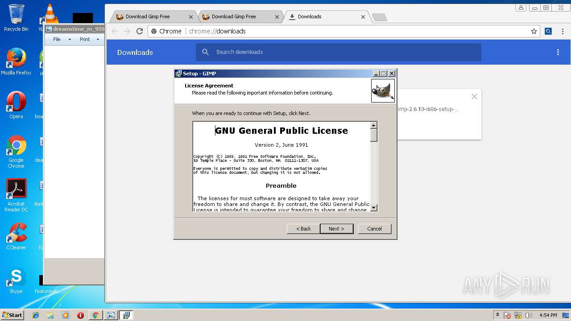Open Skype desktop shortcut
571x321 pixels.
pos(16,281)
